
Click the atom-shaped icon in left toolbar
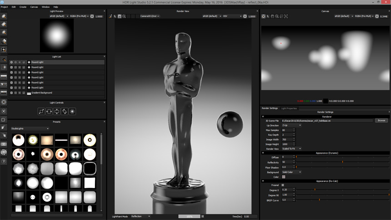4,102
